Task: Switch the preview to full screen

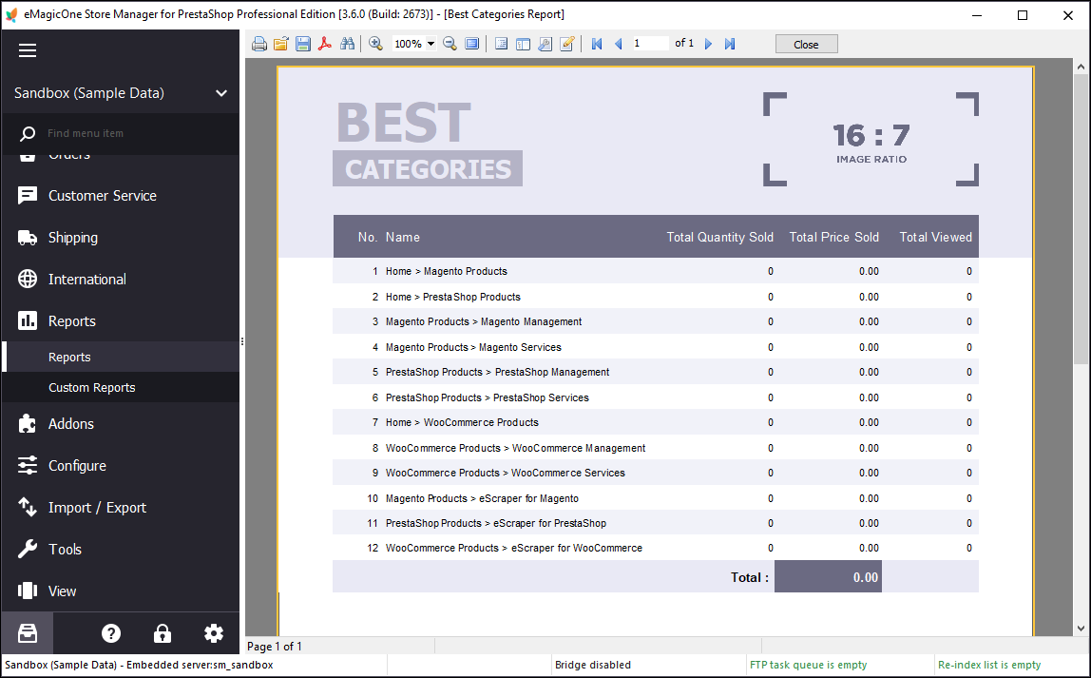Action: tap(471, 44)
